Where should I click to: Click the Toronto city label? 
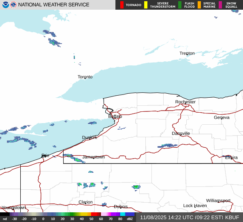85,77
